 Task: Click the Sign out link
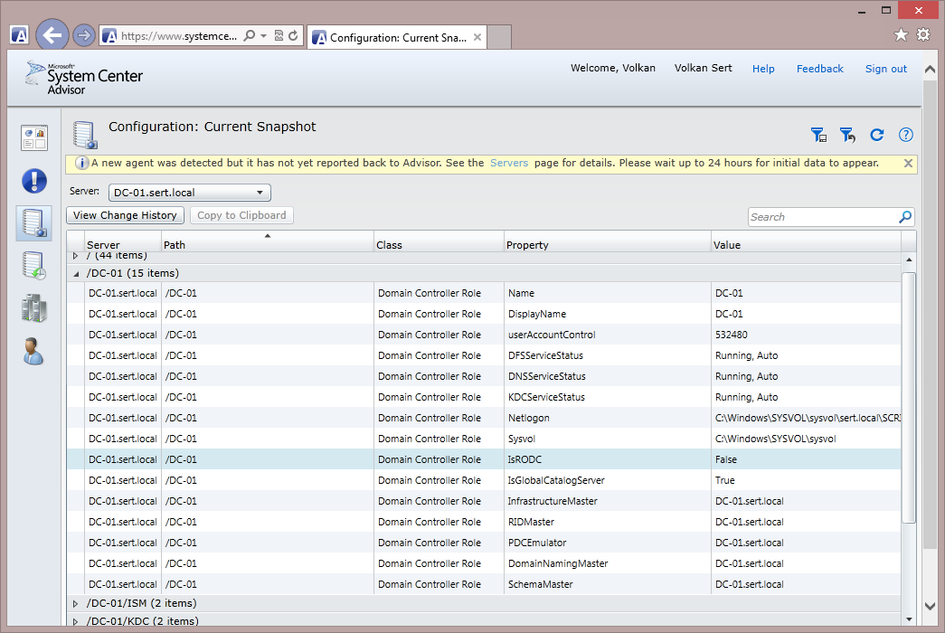(x=886, y=69)
